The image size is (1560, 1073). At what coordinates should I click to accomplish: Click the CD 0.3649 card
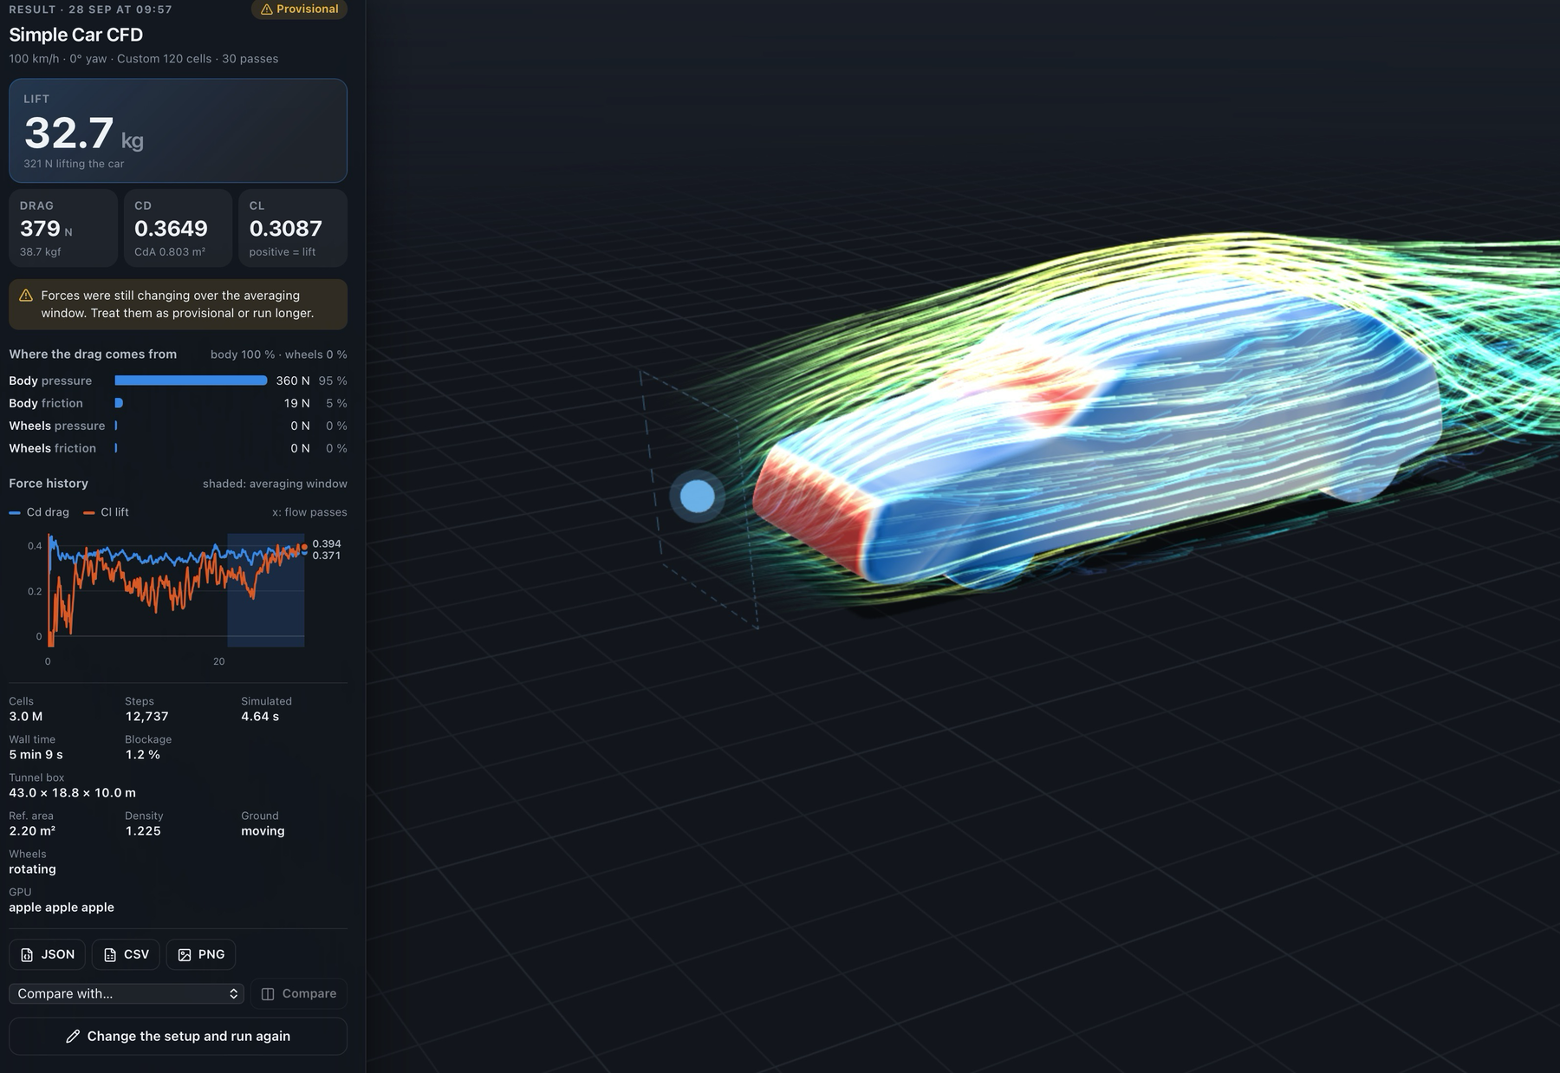(x=178, y=228)
